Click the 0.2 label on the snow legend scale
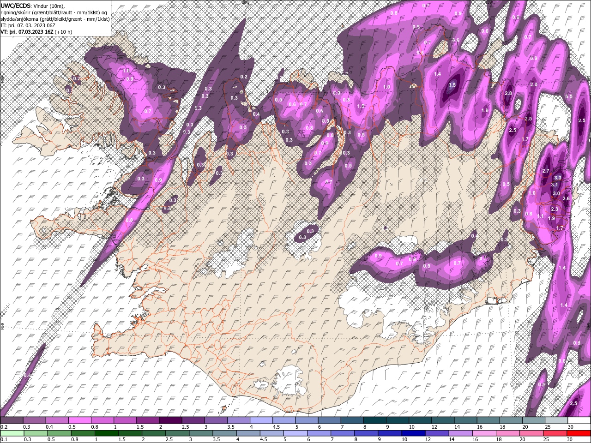The width and height of the screenshot is (591, 443). (4, 427)
